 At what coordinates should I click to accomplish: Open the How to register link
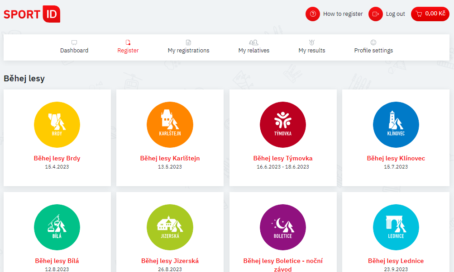(343, 14)
